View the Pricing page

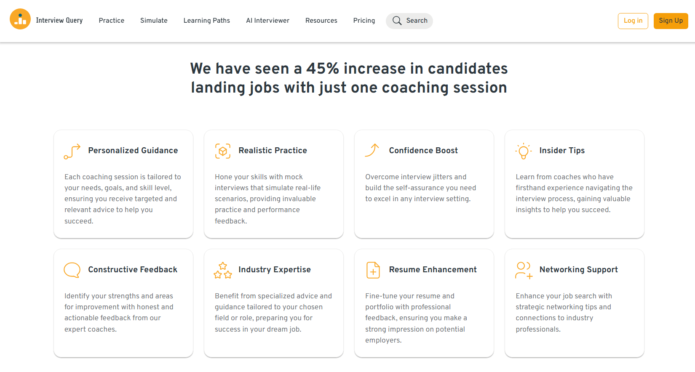364,20
